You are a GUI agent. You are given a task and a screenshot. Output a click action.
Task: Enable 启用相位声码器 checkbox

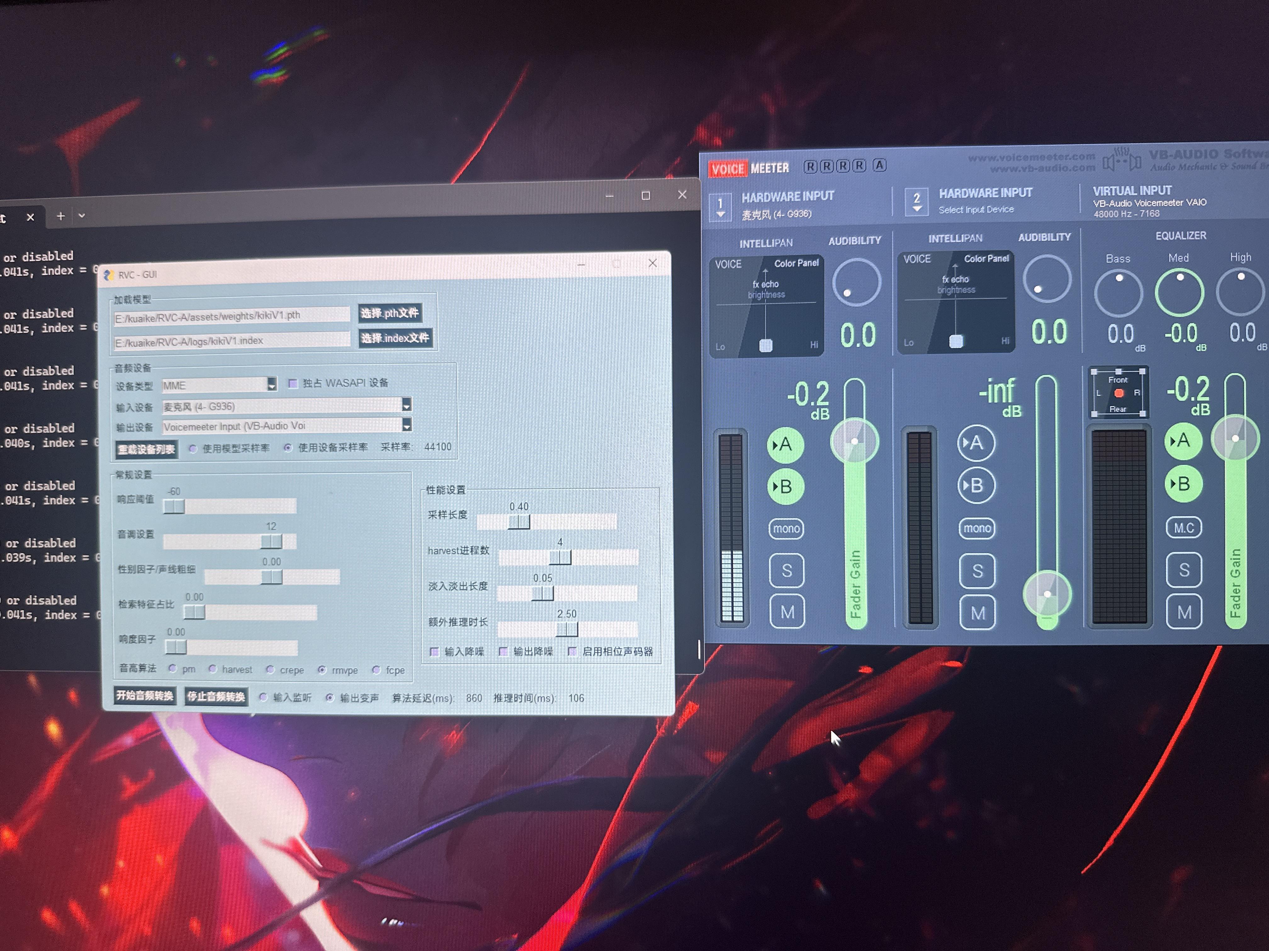572,651
